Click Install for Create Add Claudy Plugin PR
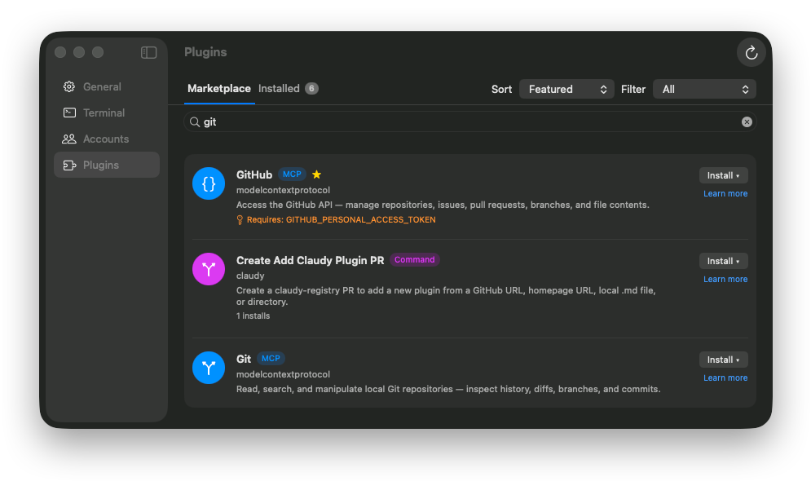Viewport: 811px width, 490px height. point(723,261)
